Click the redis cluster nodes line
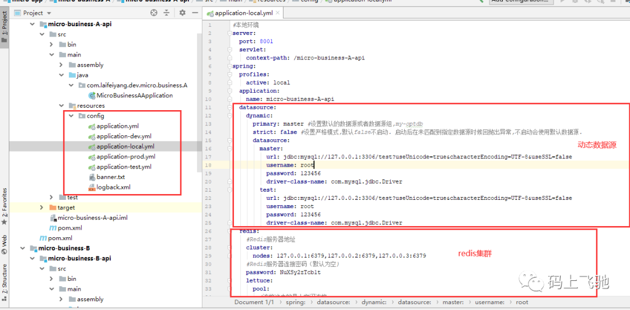The width and height of the screenshot is (630, 310). tap(339, 255)
